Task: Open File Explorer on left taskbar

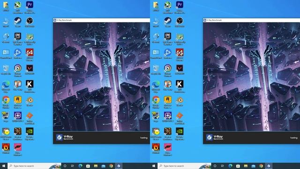Action: [x=96, y=166]
